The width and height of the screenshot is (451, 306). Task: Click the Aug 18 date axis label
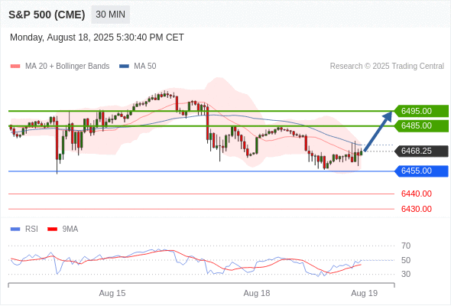tap(257, 293)
